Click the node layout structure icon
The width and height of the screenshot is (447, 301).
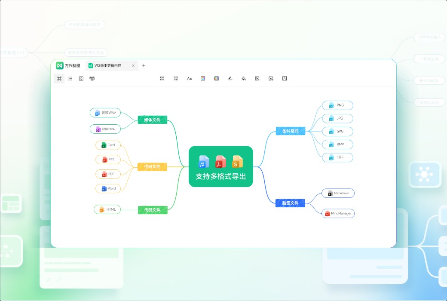pyautogui.click(x=162, y=78)
